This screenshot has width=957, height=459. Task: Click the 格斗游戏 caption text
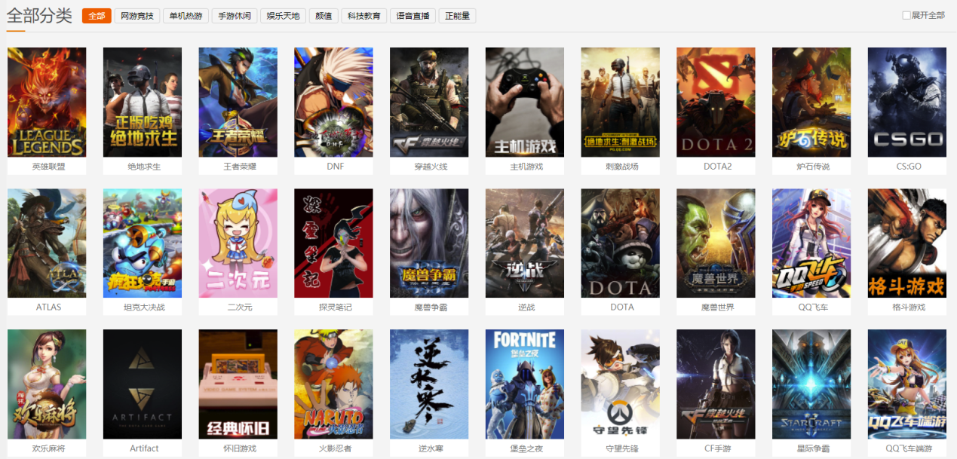(909, 308)
